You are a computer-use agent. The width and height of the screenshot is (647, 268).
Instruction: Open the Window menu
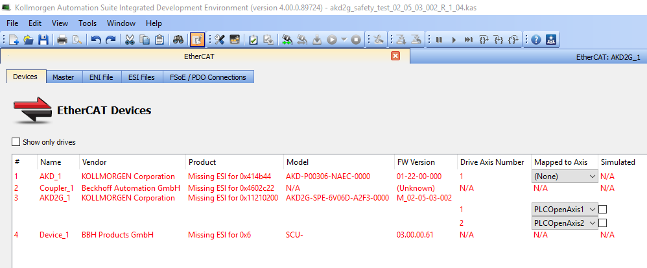121,23
